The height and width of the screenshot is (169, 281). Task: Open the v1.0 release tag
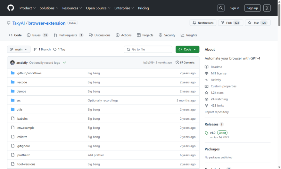tap(212, 133)
